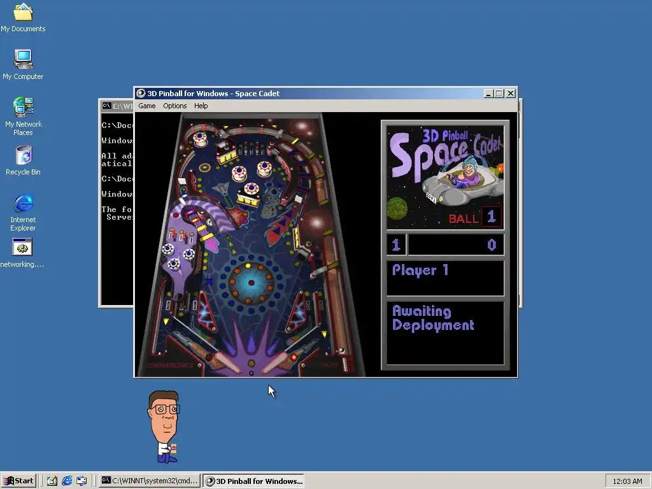Launch Internet Explorer from the quick launch bar

coord(67,481)
